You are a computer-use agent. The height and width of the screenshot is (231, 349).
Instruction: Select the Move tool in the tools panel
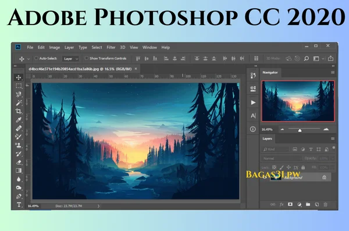[19, 77]
